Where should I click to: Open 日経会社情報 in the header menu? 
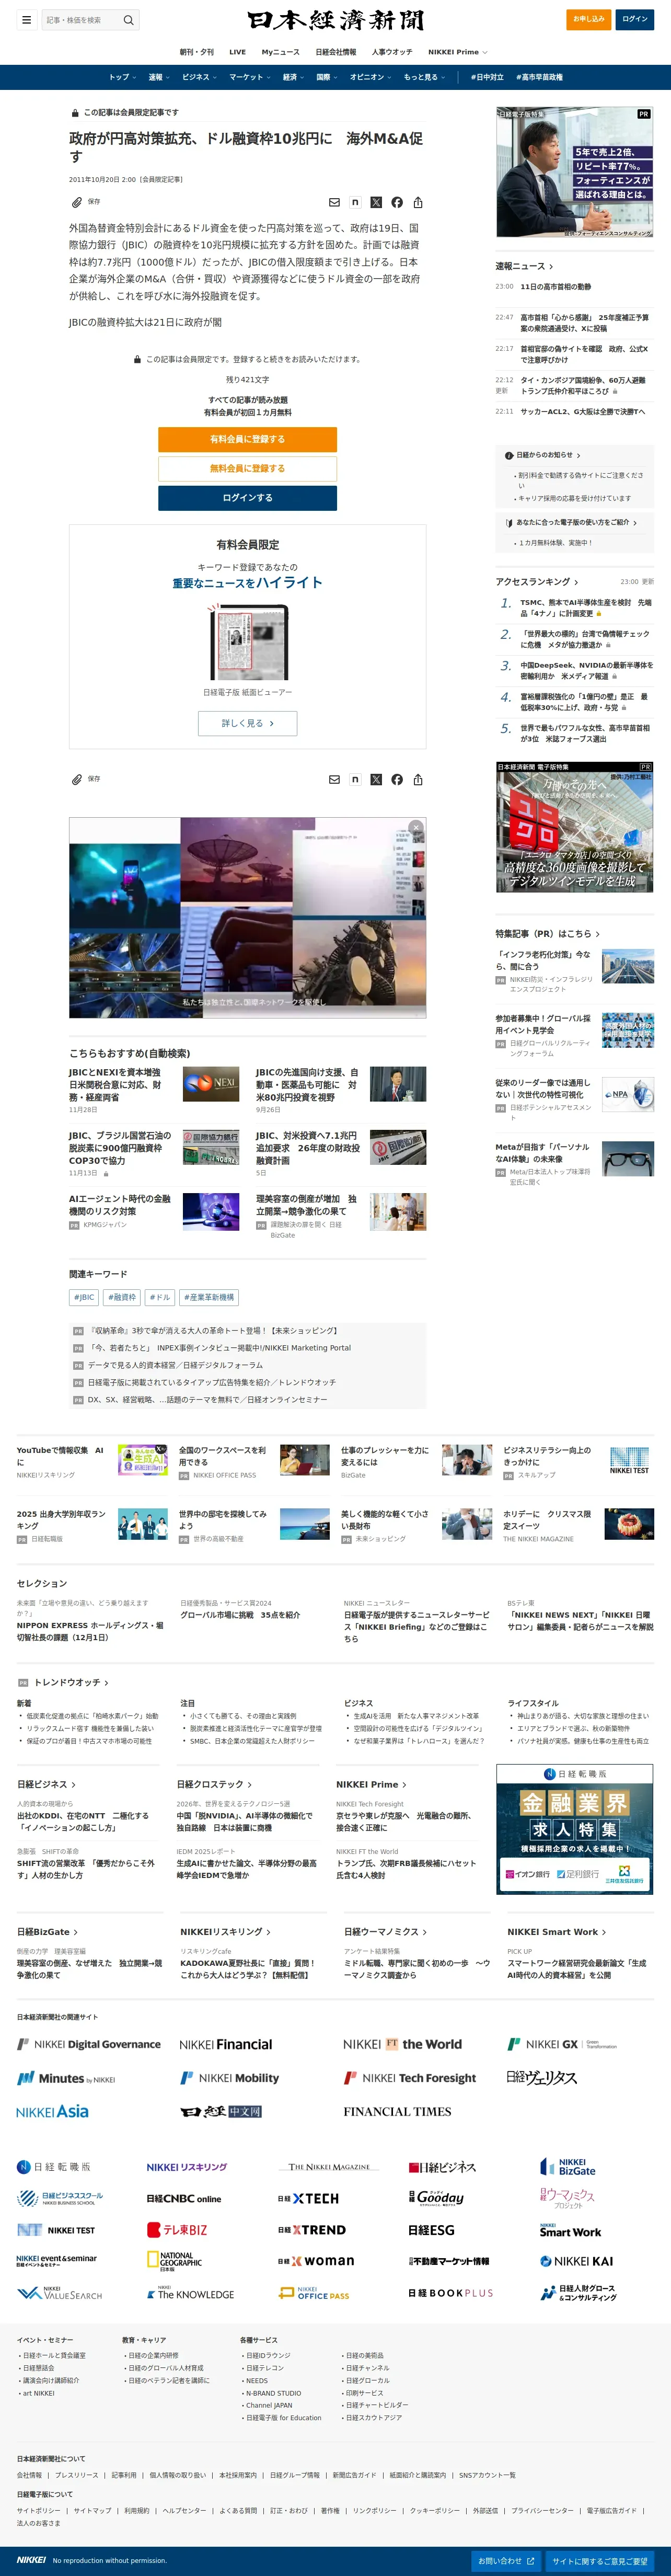(335, 52)
